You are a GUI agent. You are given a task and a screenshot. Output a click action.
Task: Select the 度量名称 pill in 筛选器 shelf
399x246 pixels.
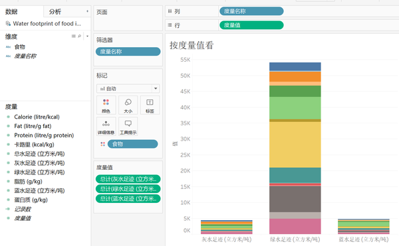click(x=128, y=52)
